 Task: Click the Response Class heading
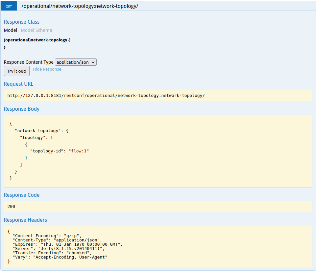point(22,22)
